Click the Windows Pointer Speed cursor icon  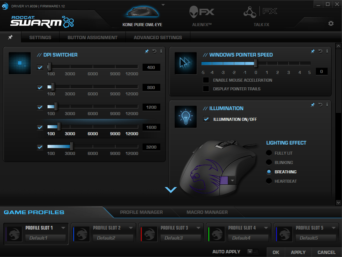pyautogui.click(x=185, y=63)
